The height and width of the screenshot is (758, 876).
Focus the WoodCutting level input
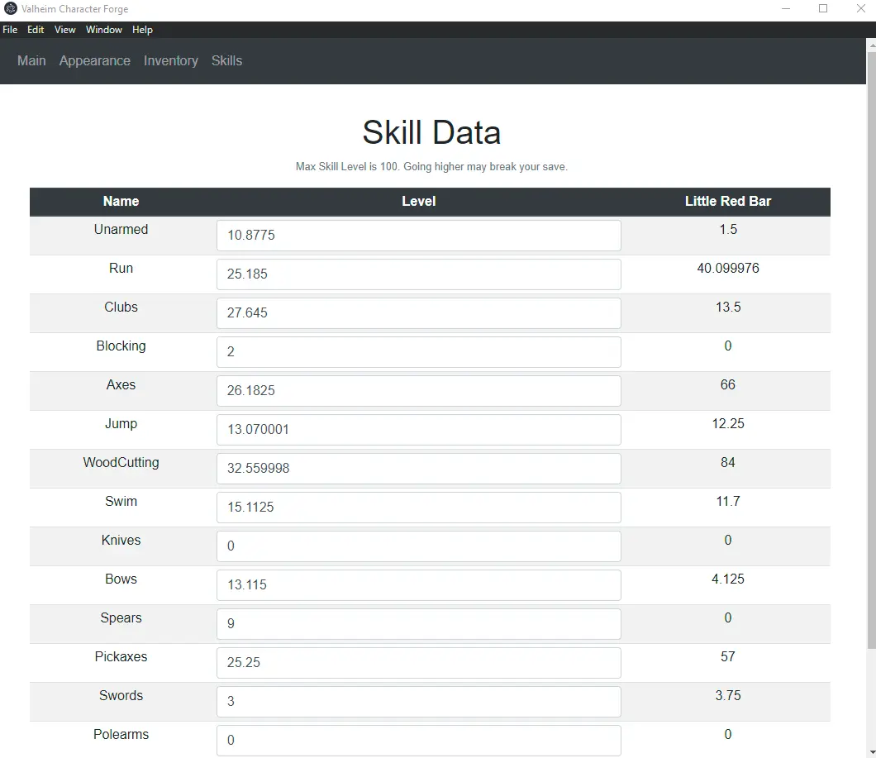(418, 469)
